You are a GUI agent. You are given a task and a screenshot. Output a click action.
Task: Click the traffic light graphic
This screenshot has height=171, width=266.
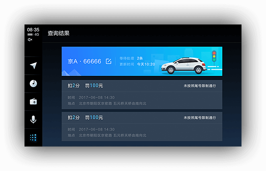pos(214,57)
